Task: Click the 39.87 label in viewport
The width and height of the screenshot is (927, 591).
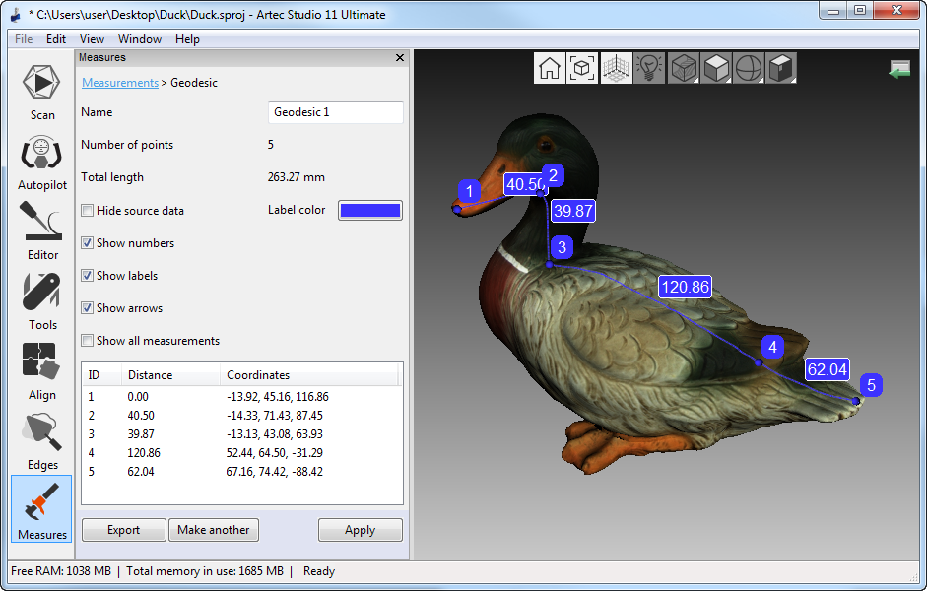Action: pyautogui.click(x=573, y=211)
